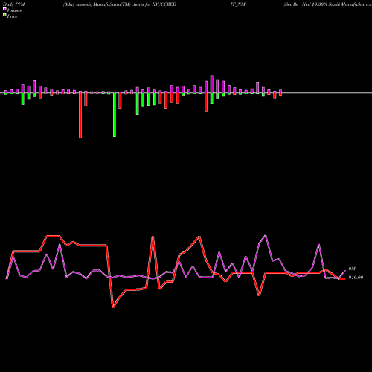The height and width of the screenshot is (372, 372).
Task: Click the Volume legend label
Action: click(14, 10)
